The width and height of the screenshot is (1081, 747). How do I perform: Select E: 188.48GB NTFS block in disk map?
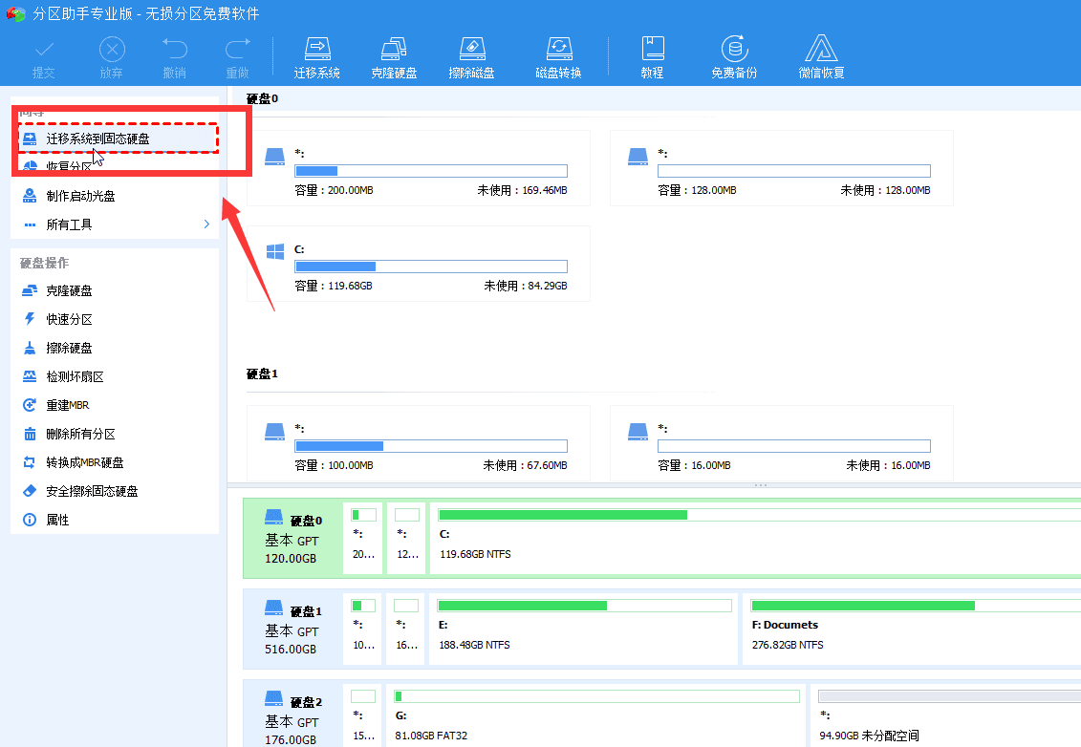pyautogui.click(x=583, y=630)
